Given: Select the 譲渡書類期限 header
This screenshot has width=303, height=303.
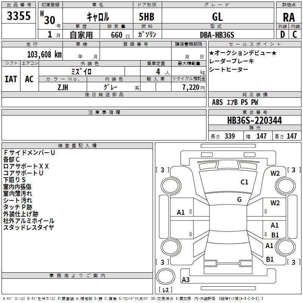Looking at the screenshot, I should 189,44.
